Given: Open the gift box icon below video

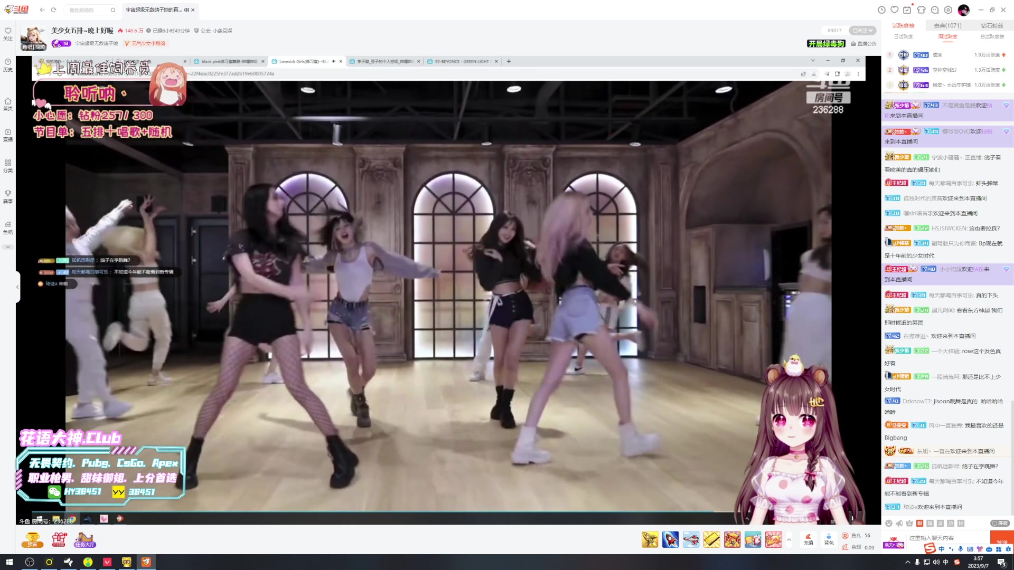Looking at the screenshot, I should point(59,539).
